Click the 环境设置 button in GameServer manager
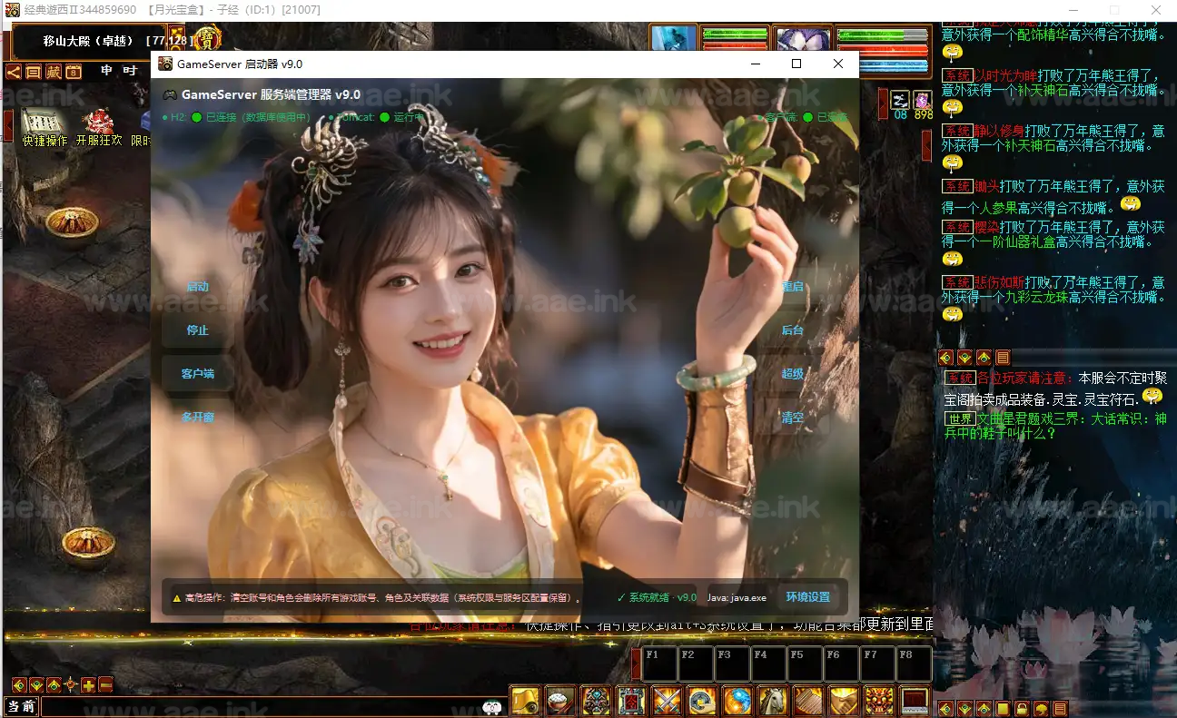 click(807, 597)
